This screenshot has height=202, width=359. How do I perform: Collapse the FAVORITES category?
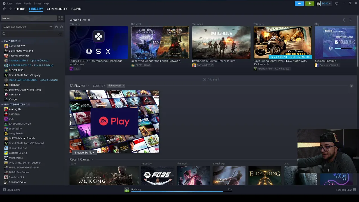[2, 41]
